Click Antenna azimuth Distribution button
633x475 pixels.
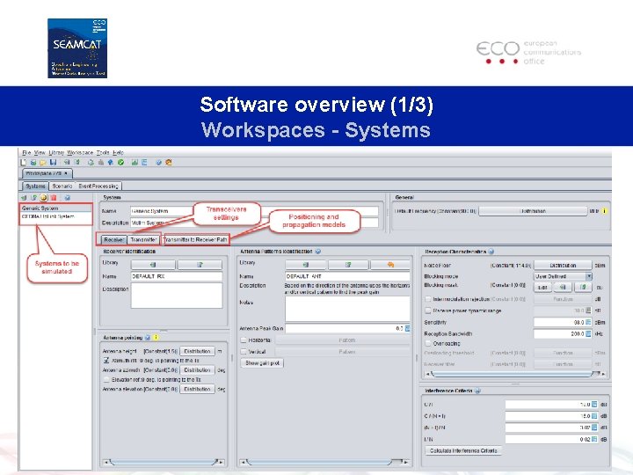198,370
